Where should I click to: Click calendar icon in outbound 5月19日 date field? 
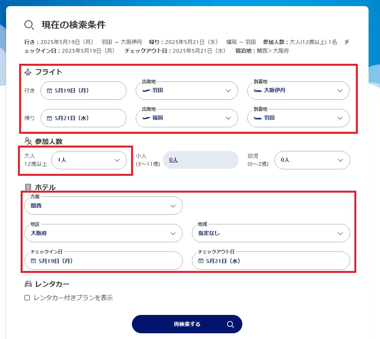coord(49,91)
